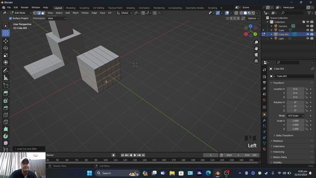Toggle X-Ray display
Image resolution: width=316 pixels, height=178 pixels.
coord(236,13)
